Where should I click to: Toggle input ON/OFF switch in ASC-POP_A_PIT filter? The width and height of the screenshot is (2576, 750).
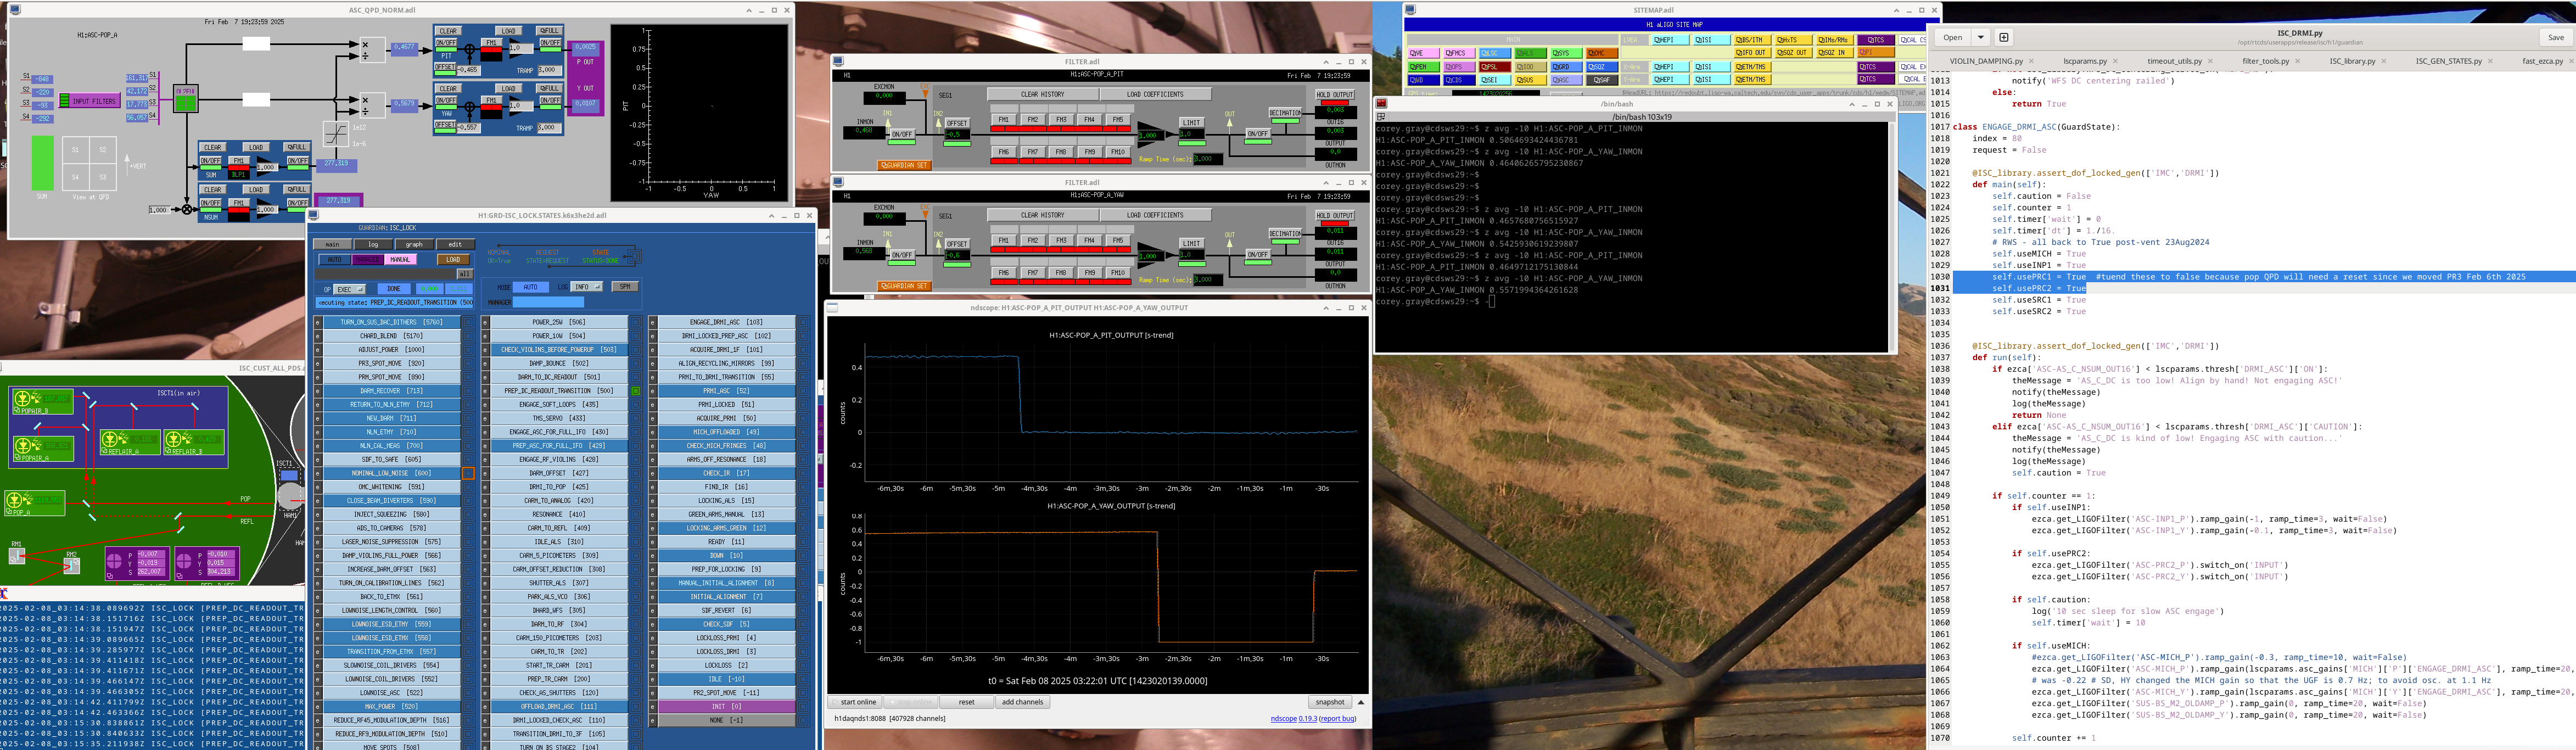pos(902,134)
